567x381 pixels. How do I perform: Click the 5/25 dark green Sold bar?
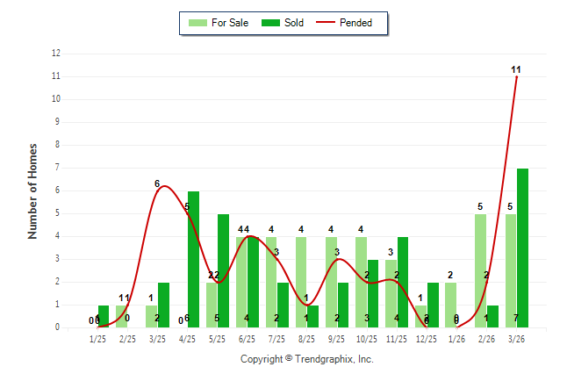click(223, 270)
